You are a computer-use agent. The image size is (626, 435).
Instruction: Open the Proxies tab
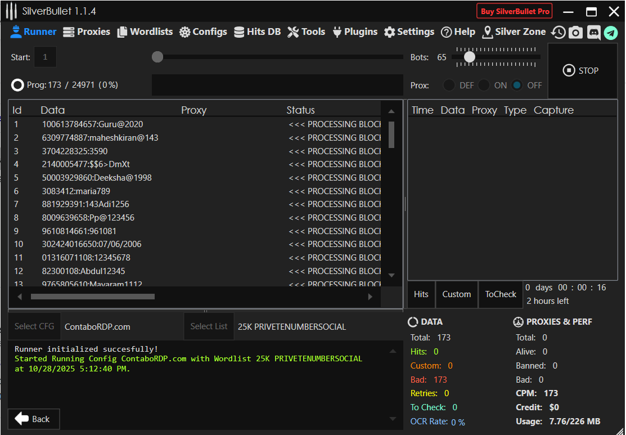[x=87, y=32]
